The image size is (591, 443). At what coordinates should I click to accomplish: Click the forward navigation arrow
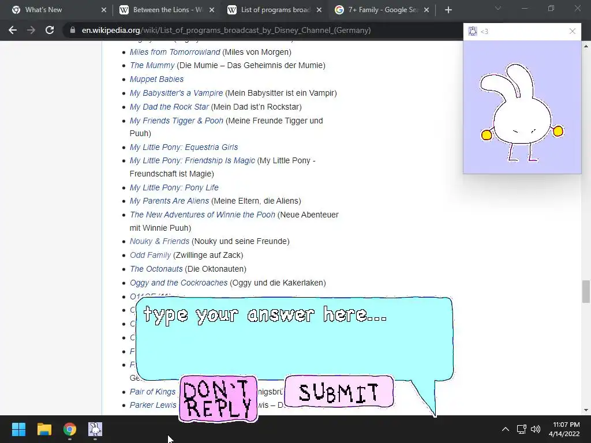31,30
